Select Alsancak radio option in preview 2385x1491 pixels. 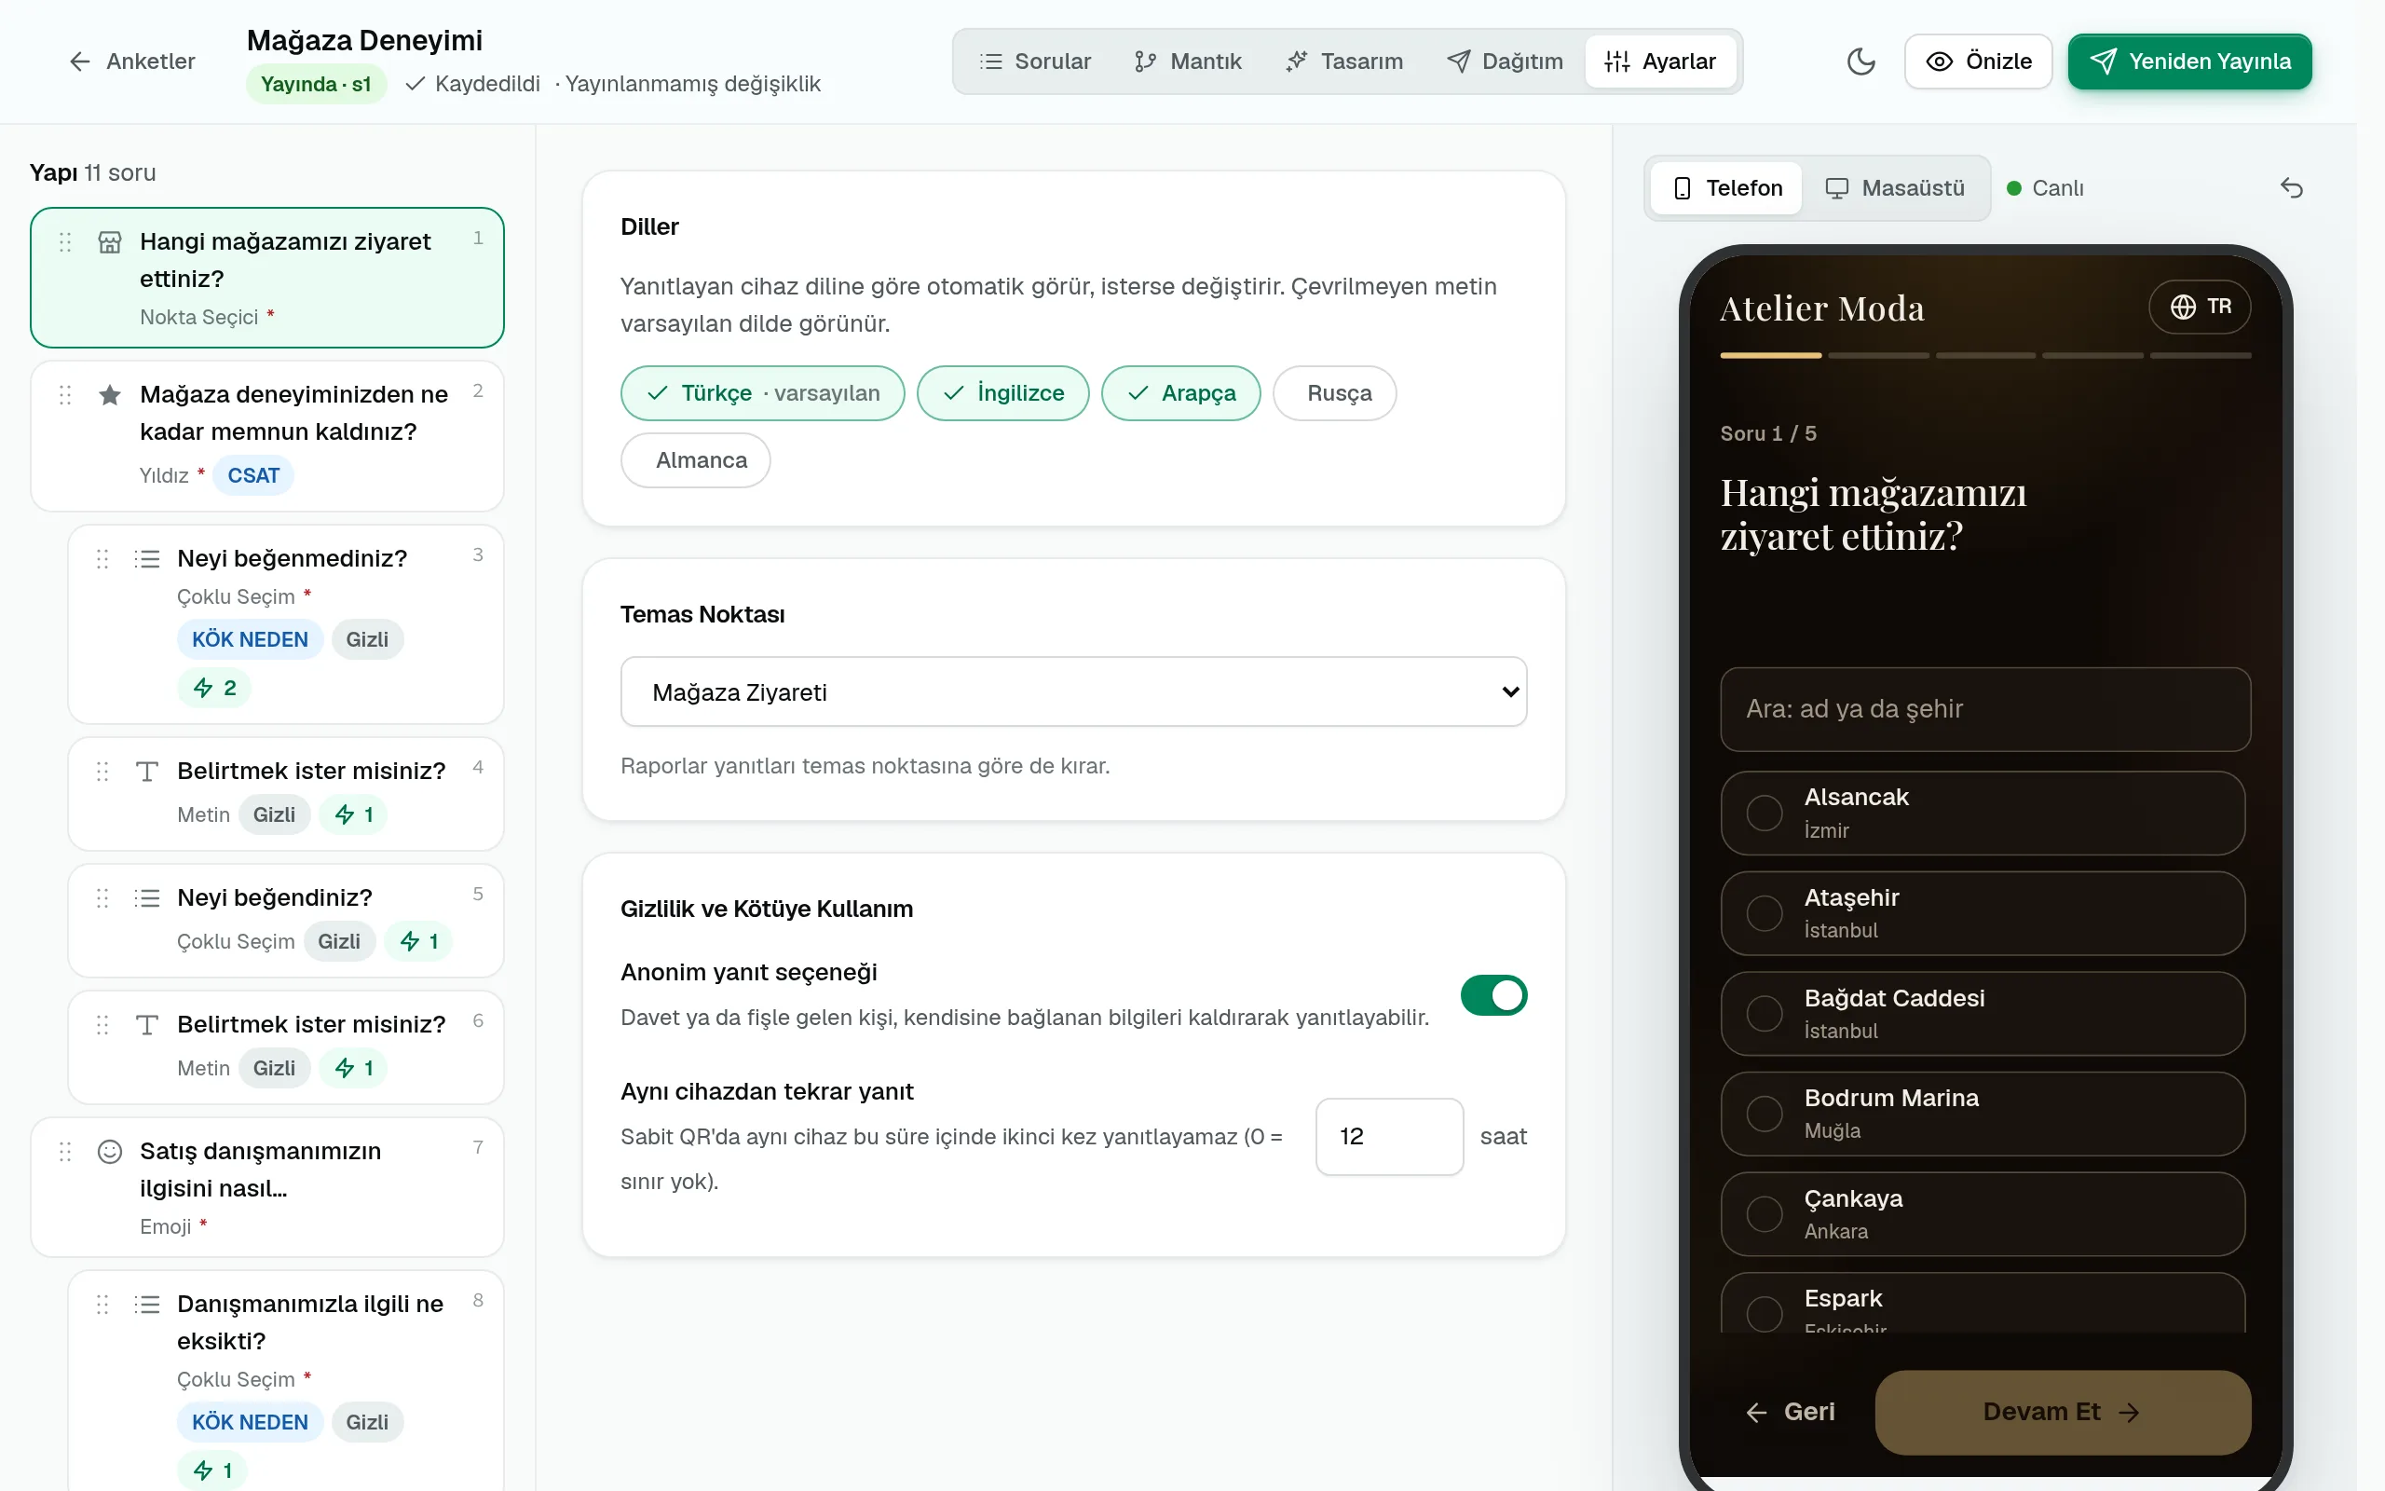tap(1765, 813)
